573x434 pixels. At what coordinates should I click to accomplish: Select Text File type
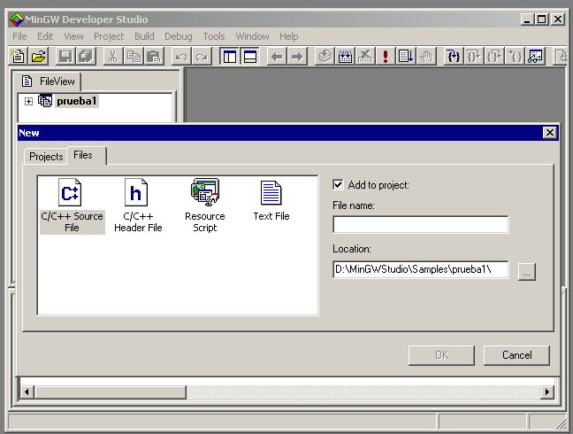(271, 201)
